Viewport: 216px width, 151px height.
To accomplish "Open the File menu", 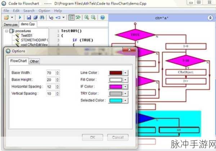I will 6,11.
